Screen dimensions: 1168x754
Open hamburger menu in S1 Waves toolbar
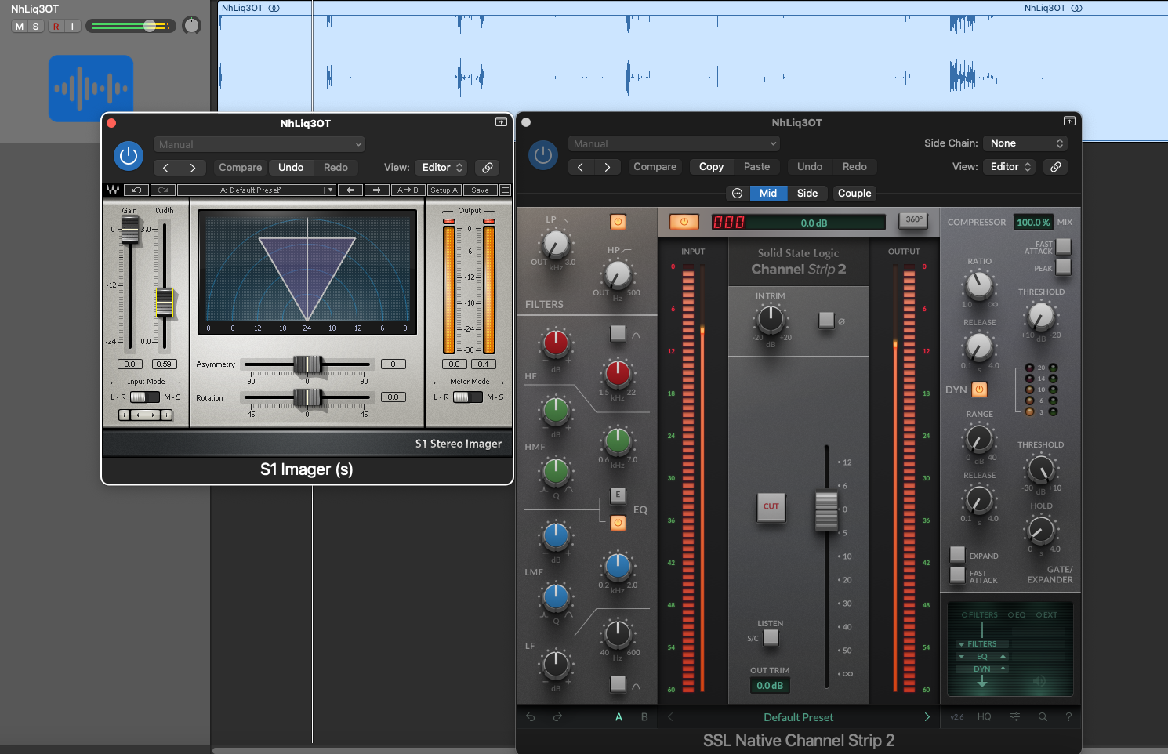(505, 190)
